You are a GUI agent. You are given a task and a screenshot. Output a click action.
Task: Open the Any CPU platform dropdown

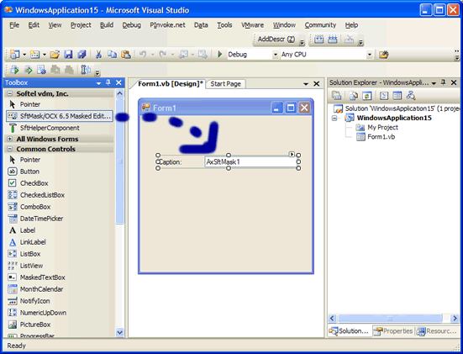[370, 55]
